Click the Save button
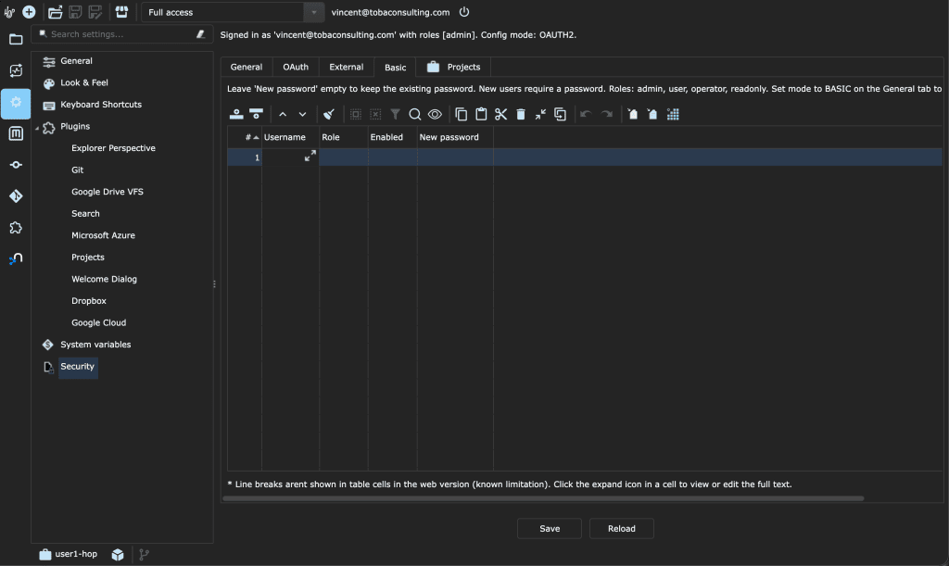The image size is (949, 566). tap(550, 529)
